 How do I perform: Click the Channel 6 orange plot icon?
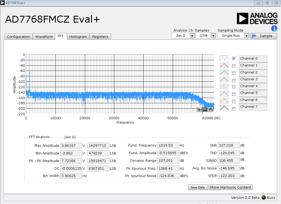click(x=224, y=101)
